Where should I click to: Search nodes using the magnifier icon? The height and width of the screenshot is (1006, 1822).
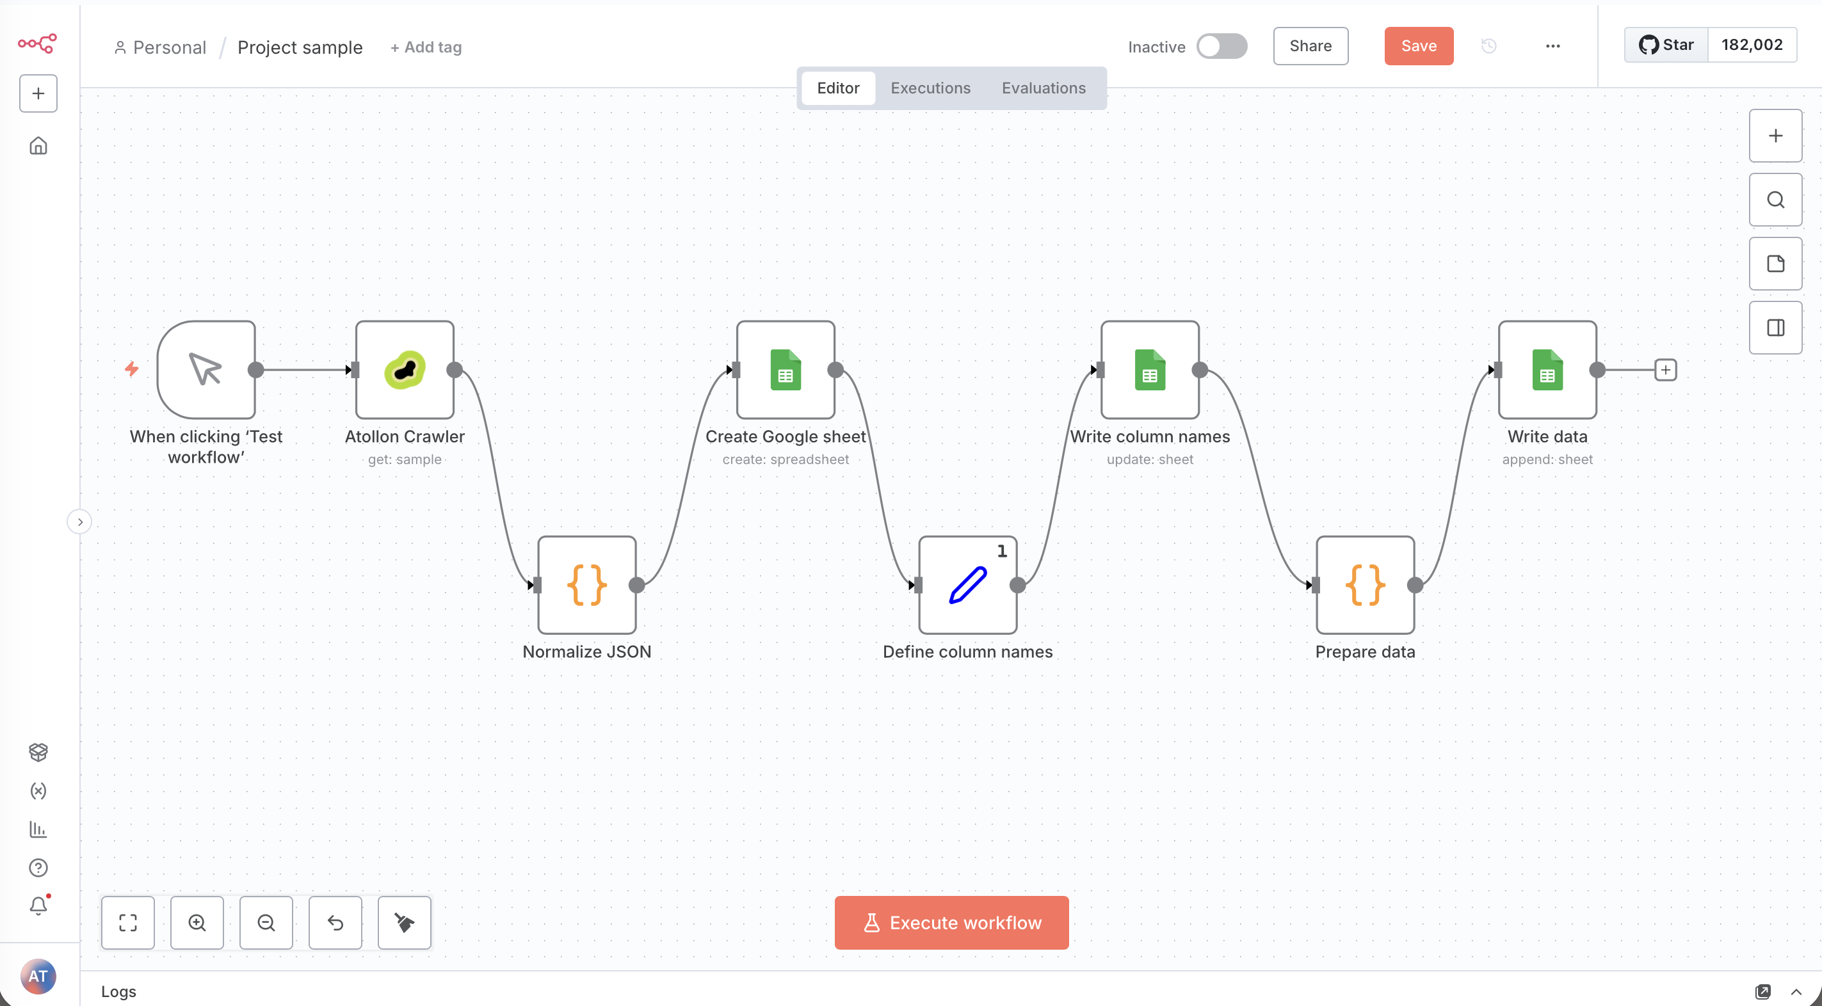click(1775, 200)
